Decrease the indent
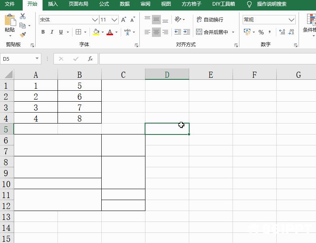The image size is (316, 243). click(x=177, y=32)
